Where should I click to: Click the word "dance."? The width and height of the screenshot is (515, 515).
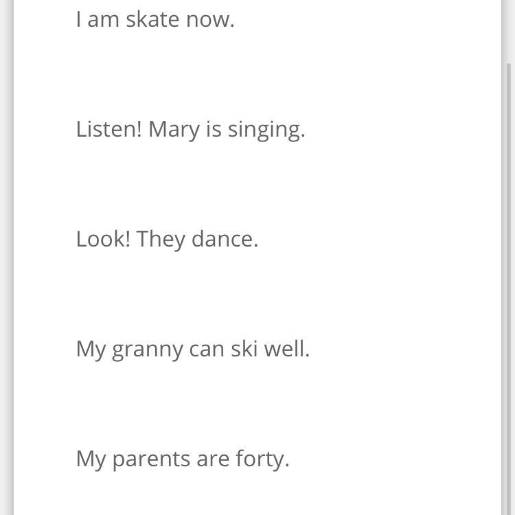[225, 239]
